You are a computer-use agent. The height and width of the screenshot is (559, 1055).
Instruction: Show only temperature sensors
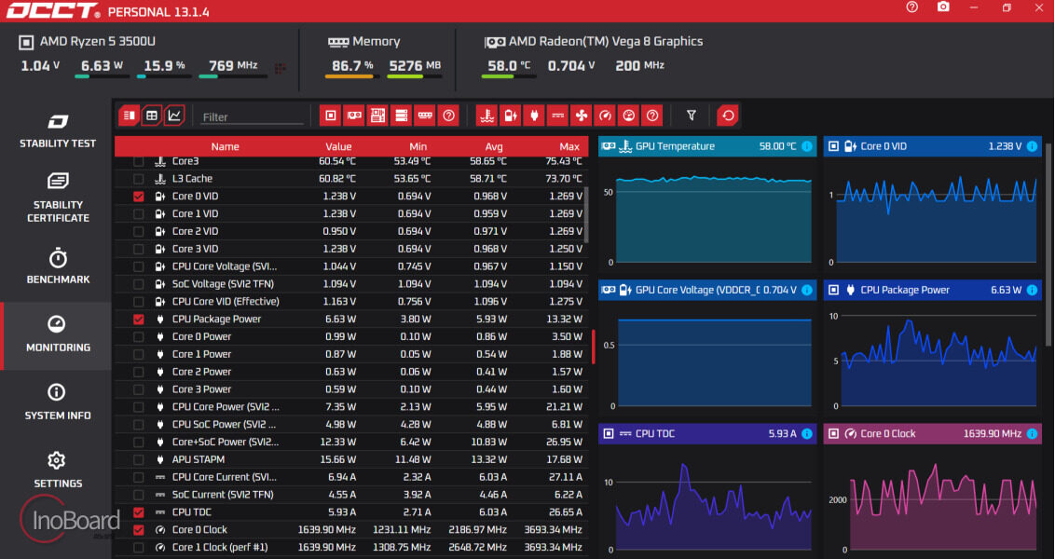487,116
